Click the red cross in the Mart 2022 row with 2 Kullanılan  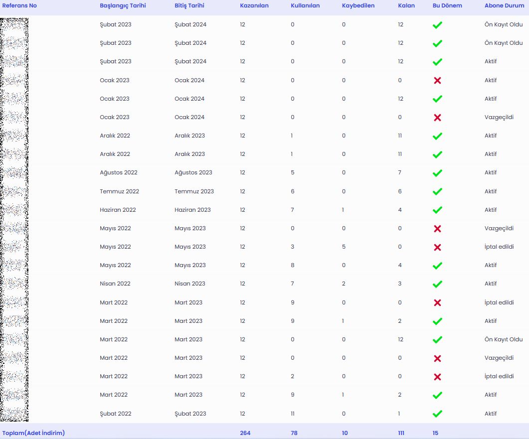click(x=437, y=377)
